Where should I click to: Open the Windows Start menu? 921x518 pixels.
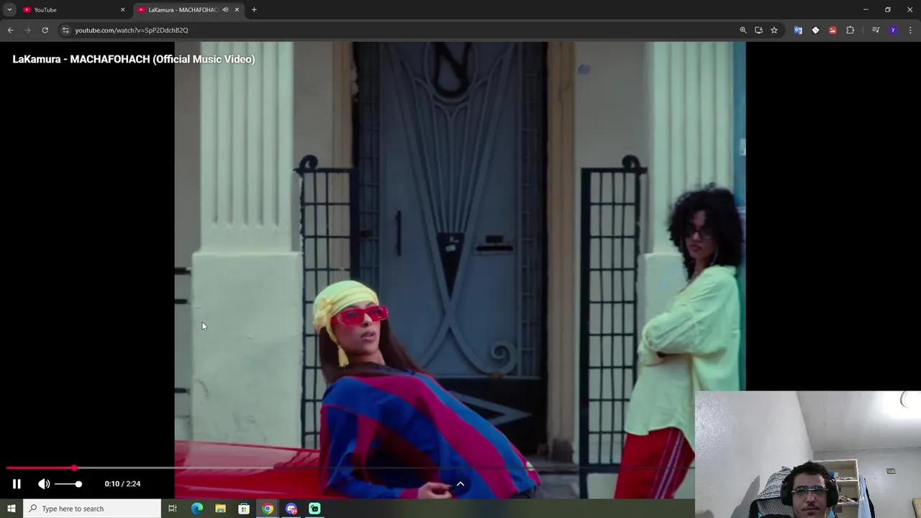click(12, 509)
